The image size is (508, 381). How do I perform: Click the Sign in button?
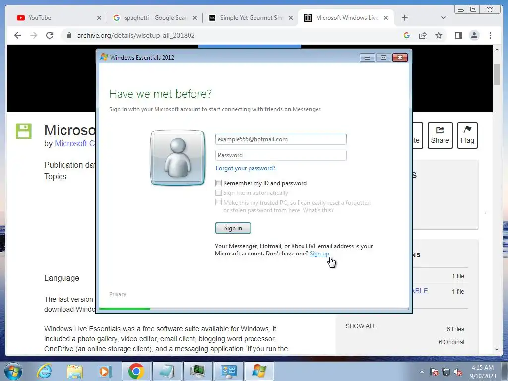pyautogui.click(x=233, y=228)
